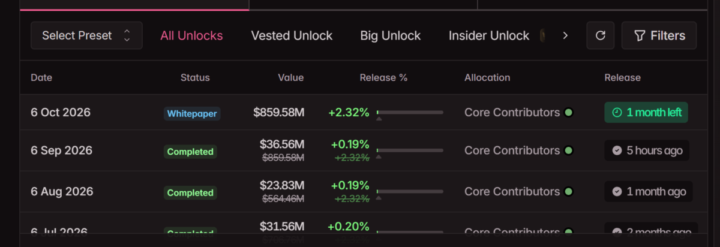Click the release progress bar for 6 Oct 2026
The height and width of the screenshot is (247, 720).
(410, 112)
